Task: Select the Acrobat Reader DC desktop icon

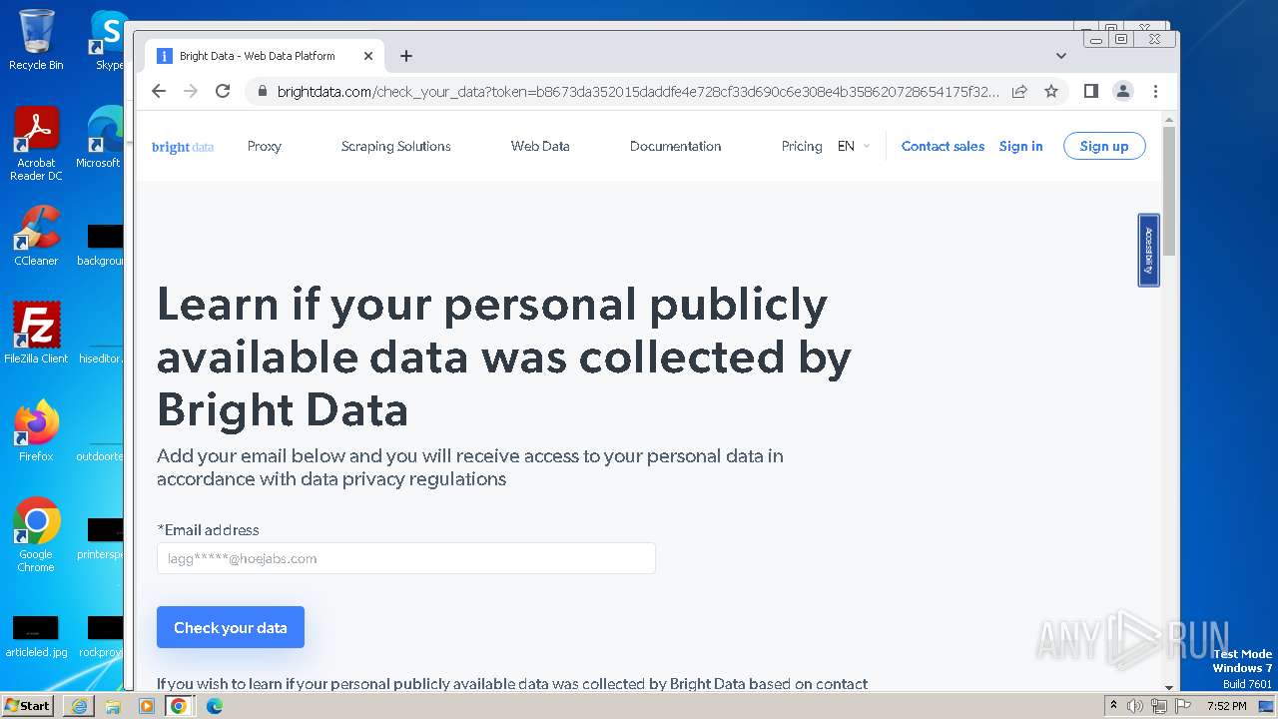Action: (36, 145)
